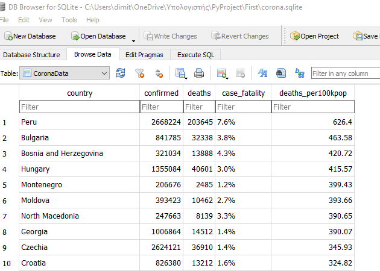The height and width of the screenshot is (271, 380).
Task: Open the View menu
Action: [45, 20]
